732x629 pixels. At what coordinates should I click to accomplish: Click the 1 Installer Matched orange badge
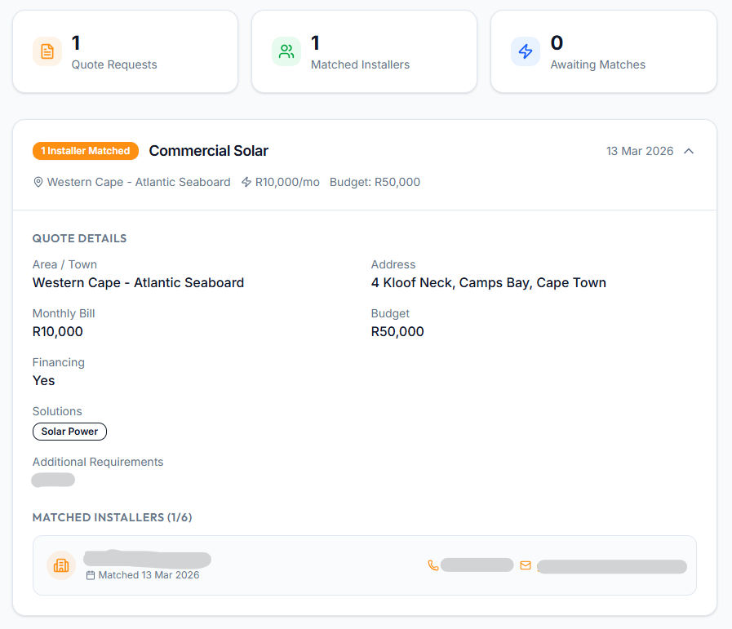(x=86, y=151)
